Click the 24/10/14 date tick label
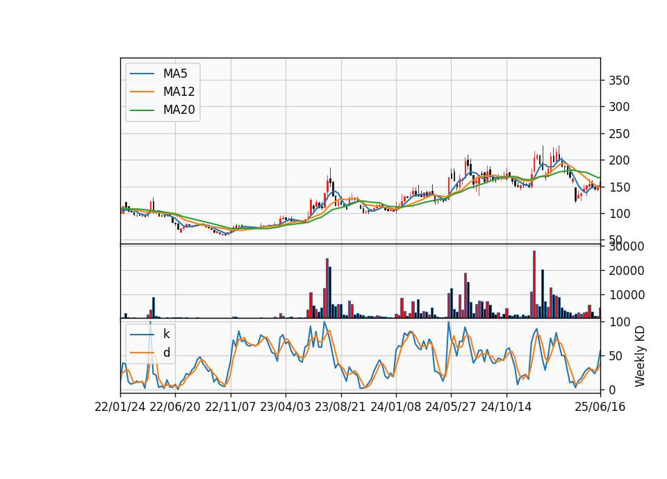Image resolution: width=667 pixels, height=479 pixels. pos(507,407)
